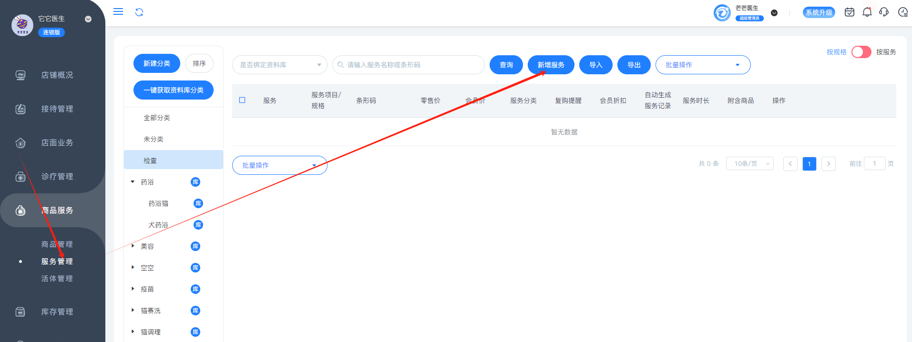
Task: Open the 是否绑定资料库 dropdown
Action: click(280, 65)
